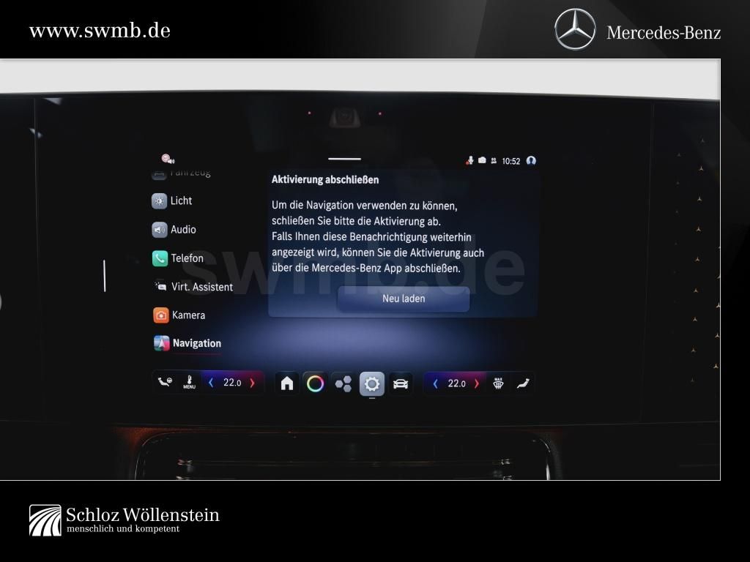Open the vehicle functions car icon

tap(400, 382)
